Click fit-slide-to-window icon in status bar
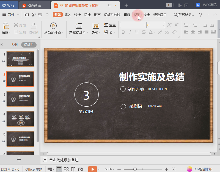 (174, 169)
